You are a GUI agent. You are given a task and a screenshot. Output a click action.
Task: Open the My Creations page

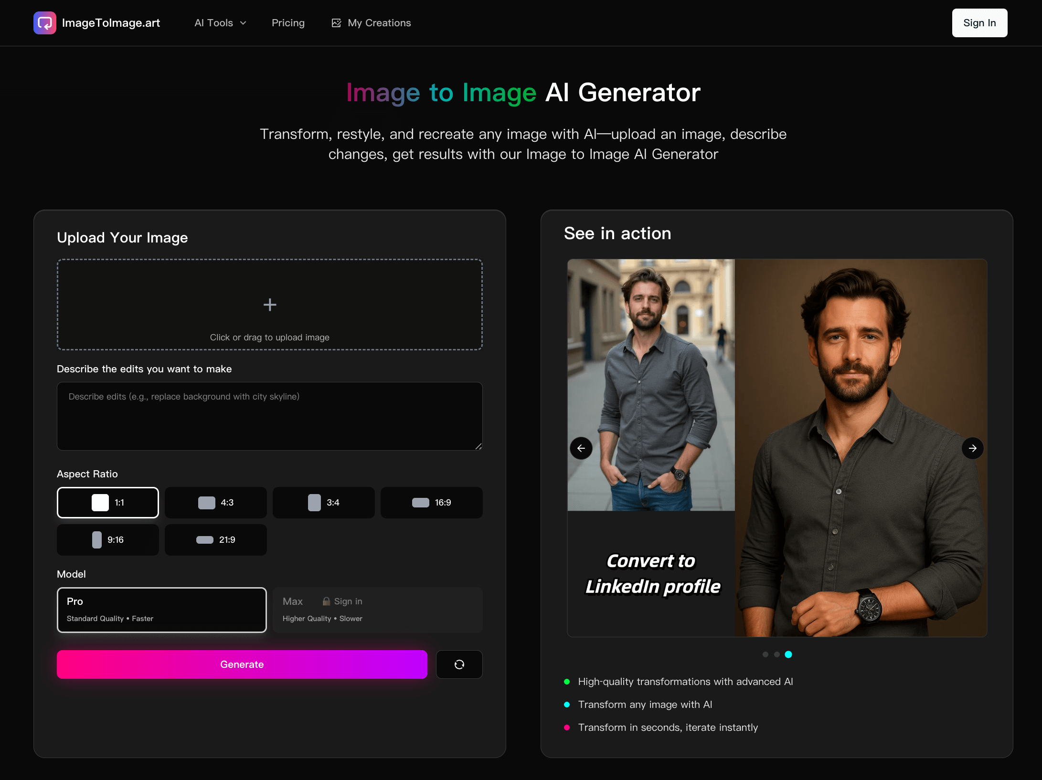371,23
